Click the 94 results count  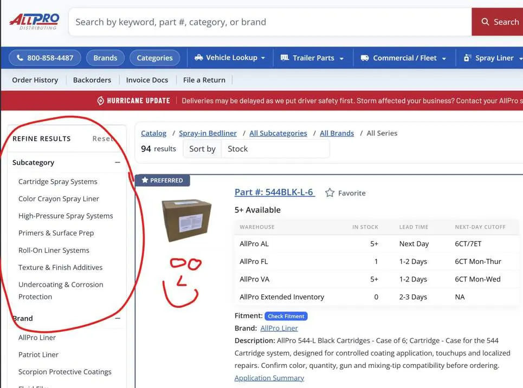coord(158,149)
